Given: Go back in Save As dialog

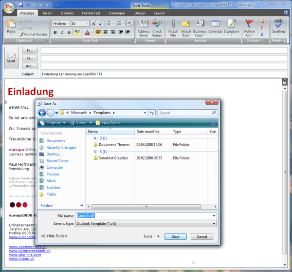Looking at the screenshot, I should click(42, 113).
